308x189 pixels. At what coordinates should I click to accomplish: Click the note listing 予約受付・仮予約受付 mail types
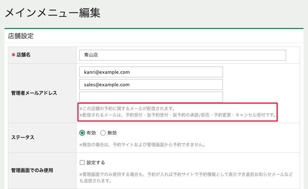(178, 115)
